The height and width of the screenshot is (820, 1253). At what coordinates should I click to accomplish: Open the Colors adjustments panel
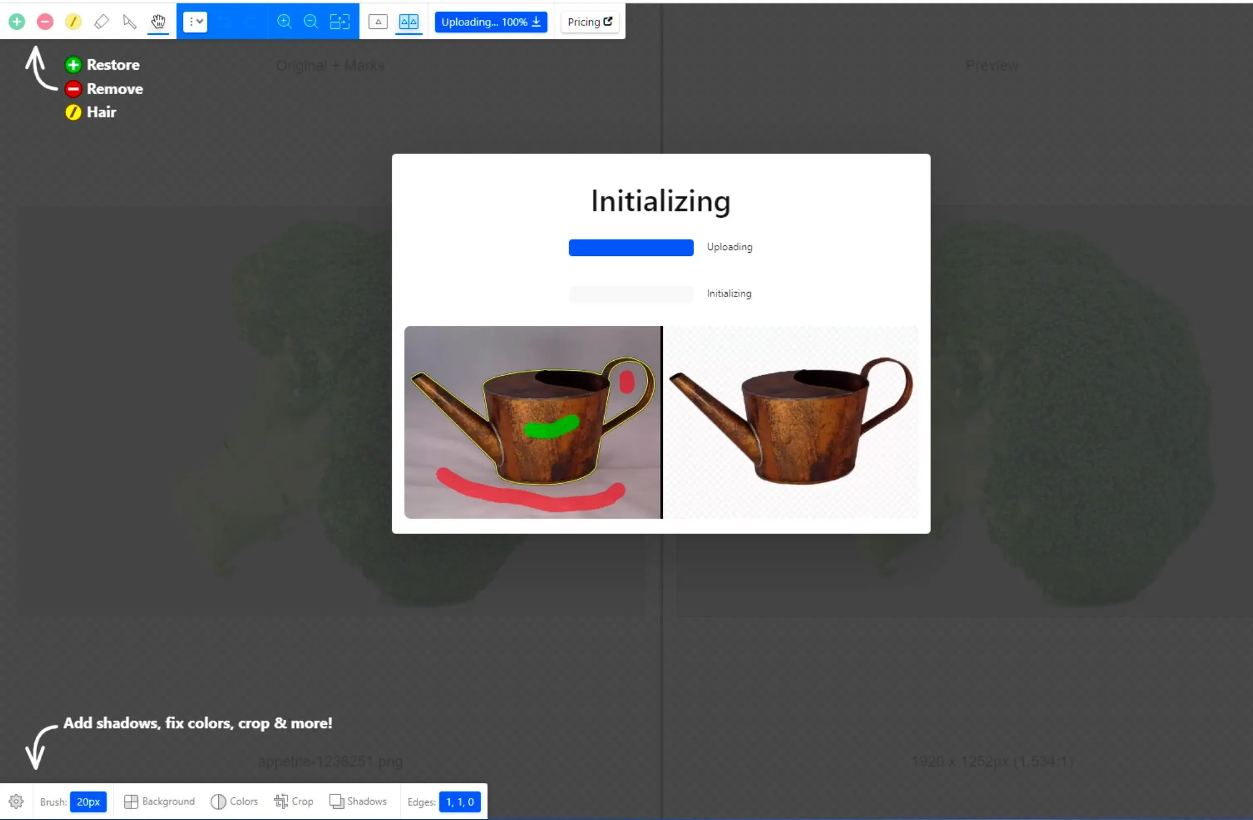(234, 802)
